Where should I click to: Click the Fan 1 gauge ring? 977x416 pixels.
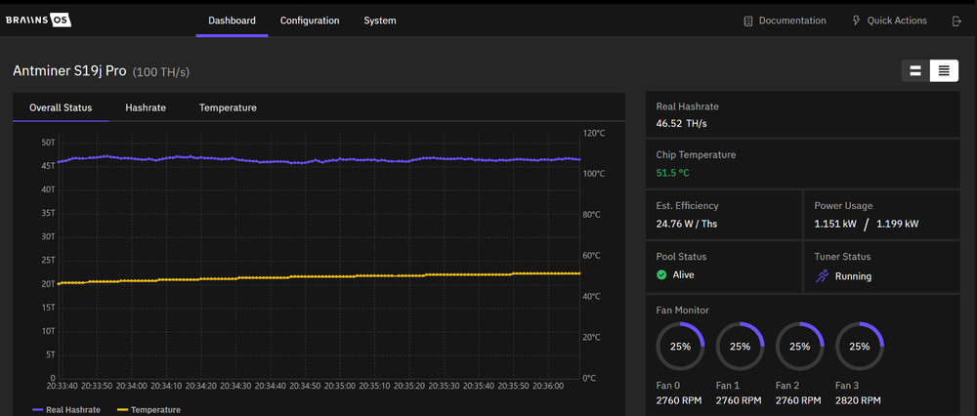click(x=741, y=347)
